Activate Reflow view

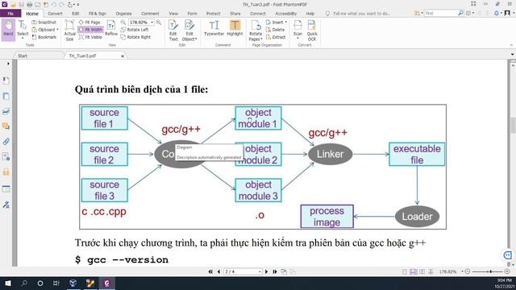[x=111, y=28]
